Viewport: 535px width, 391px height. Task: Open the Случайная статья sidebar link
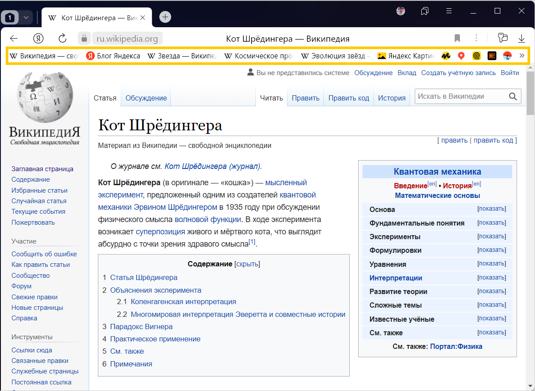click(39, 201)
